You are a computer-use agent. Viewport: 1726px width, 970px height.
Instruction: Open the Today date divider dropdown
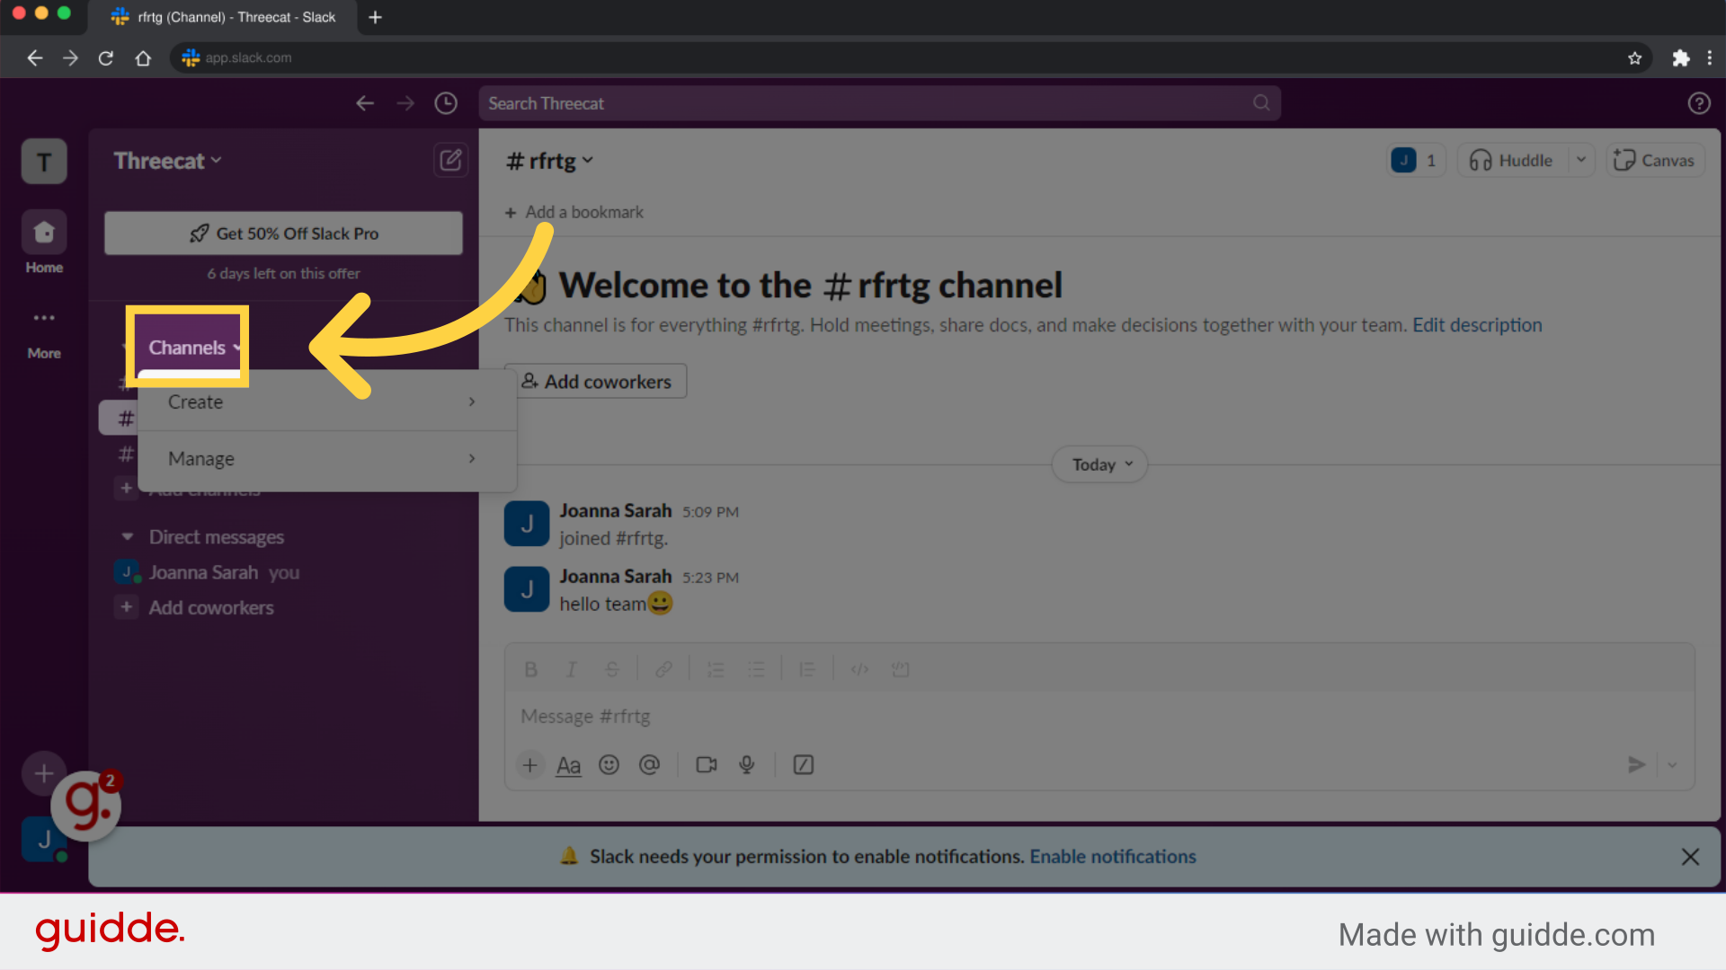pos(1098,463)
